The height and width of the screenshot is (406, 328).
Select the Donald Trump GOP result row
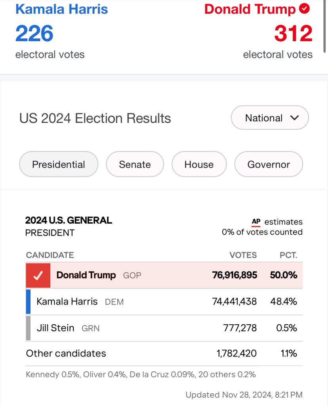[x=164, y=275]
